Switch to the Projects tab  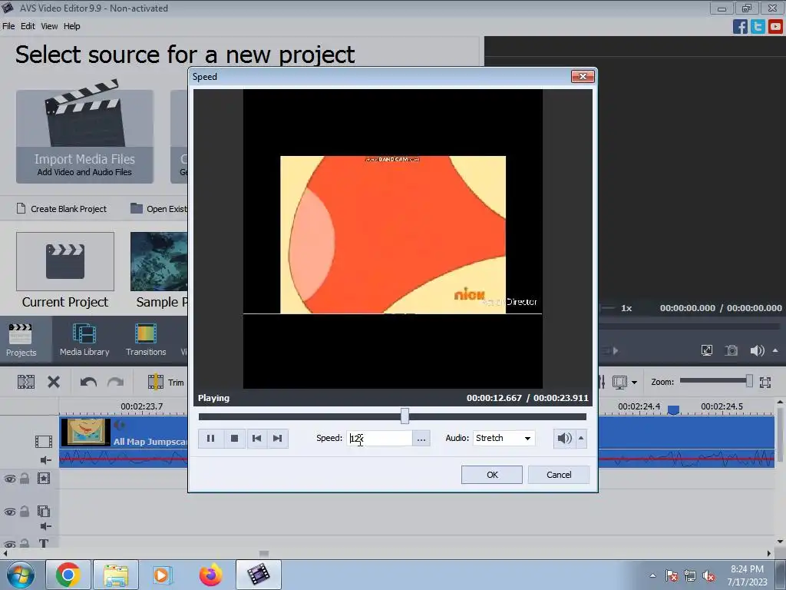[21, 340]
